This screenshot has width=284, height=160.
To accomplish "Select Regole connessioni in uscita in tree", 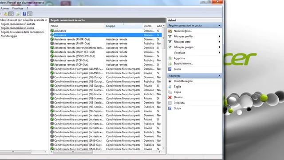I will pyautogui.click(x=17, y=28).
